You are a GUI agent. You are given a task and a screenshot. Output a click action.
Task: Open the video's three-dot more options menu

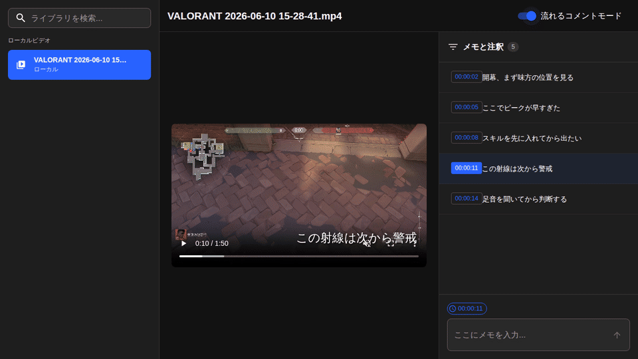[415, 243]
